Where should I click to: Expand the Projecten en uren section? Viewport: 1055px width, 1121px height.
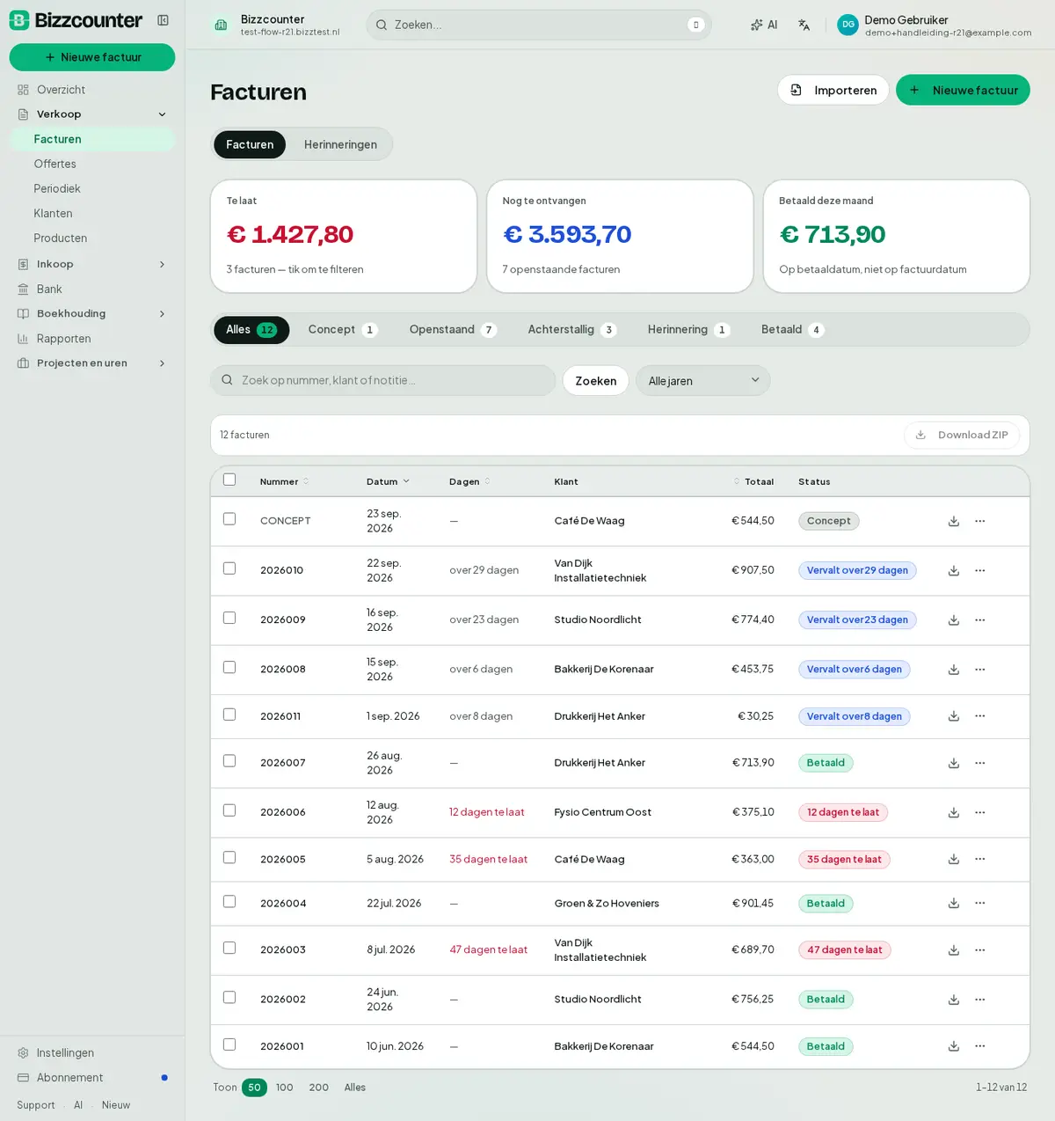pyautogui.click(x=92, y=363)
